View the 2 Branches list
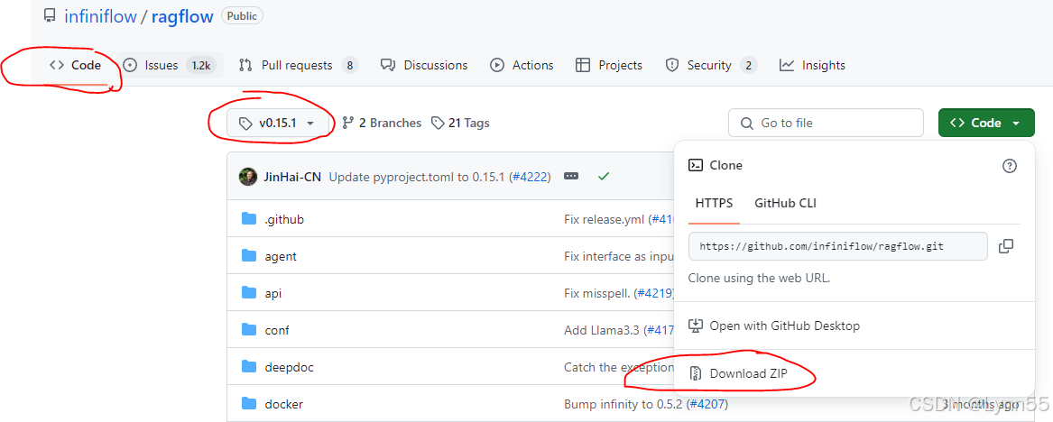 (x=382, y=124)
